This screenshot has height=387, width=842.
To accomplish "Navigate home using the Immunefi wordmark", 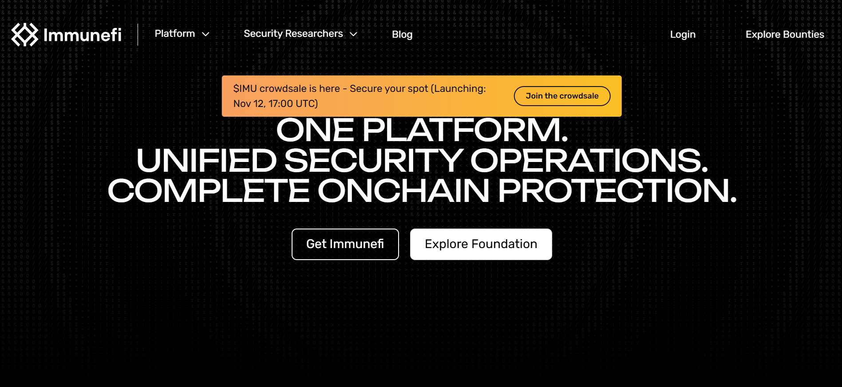I will [x=83, y=35].
